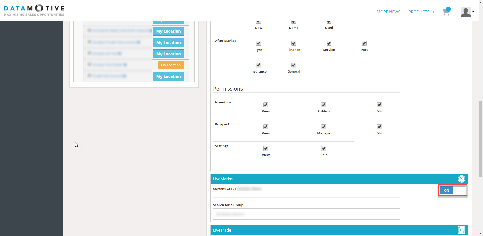
Task: Open the PRODUCTS button
Action: point(422,12)
